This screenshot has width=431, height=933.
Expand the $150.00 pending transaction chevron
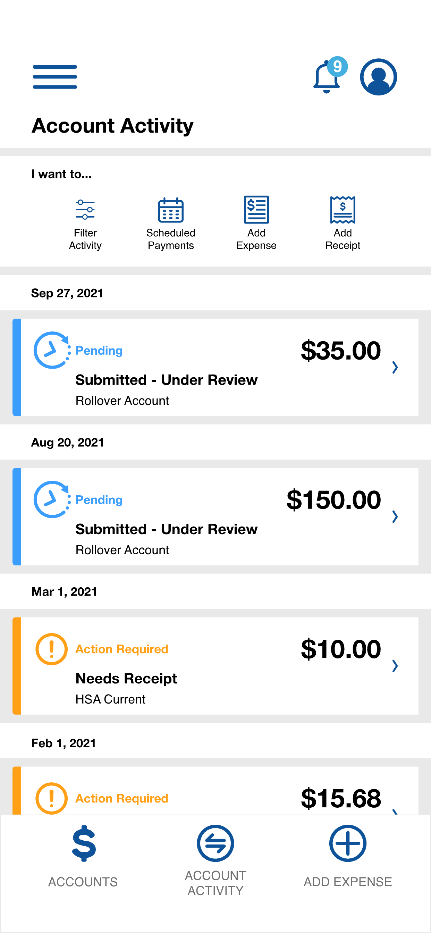pos(395,516)
